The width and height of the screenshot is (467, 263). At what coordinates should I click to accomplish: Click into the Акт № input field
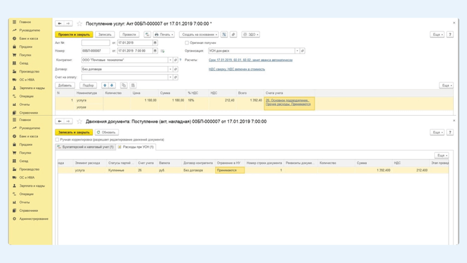click(95, 43)
